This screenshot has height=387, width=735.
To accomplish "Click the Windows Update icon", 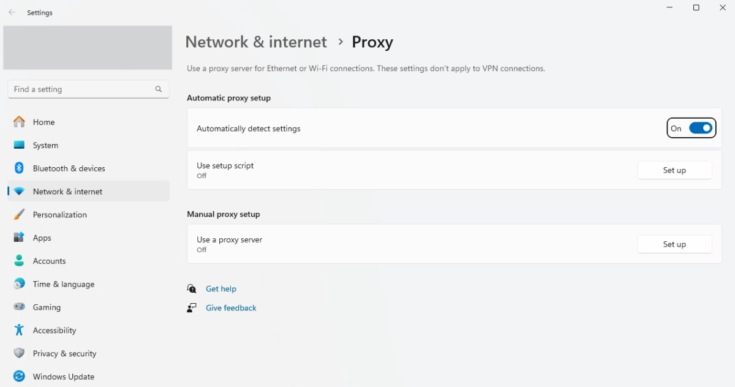I will (18, 377).
